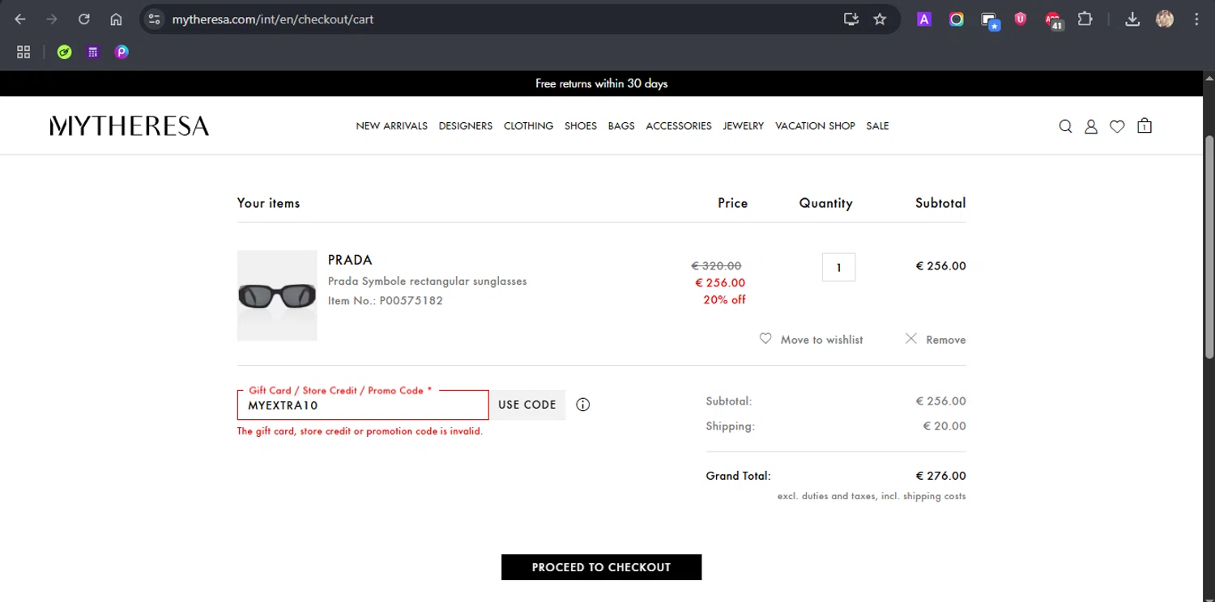This screenshot has height=602, width=1215.
Task: Open CLOTHING menu
Action: 528,126
